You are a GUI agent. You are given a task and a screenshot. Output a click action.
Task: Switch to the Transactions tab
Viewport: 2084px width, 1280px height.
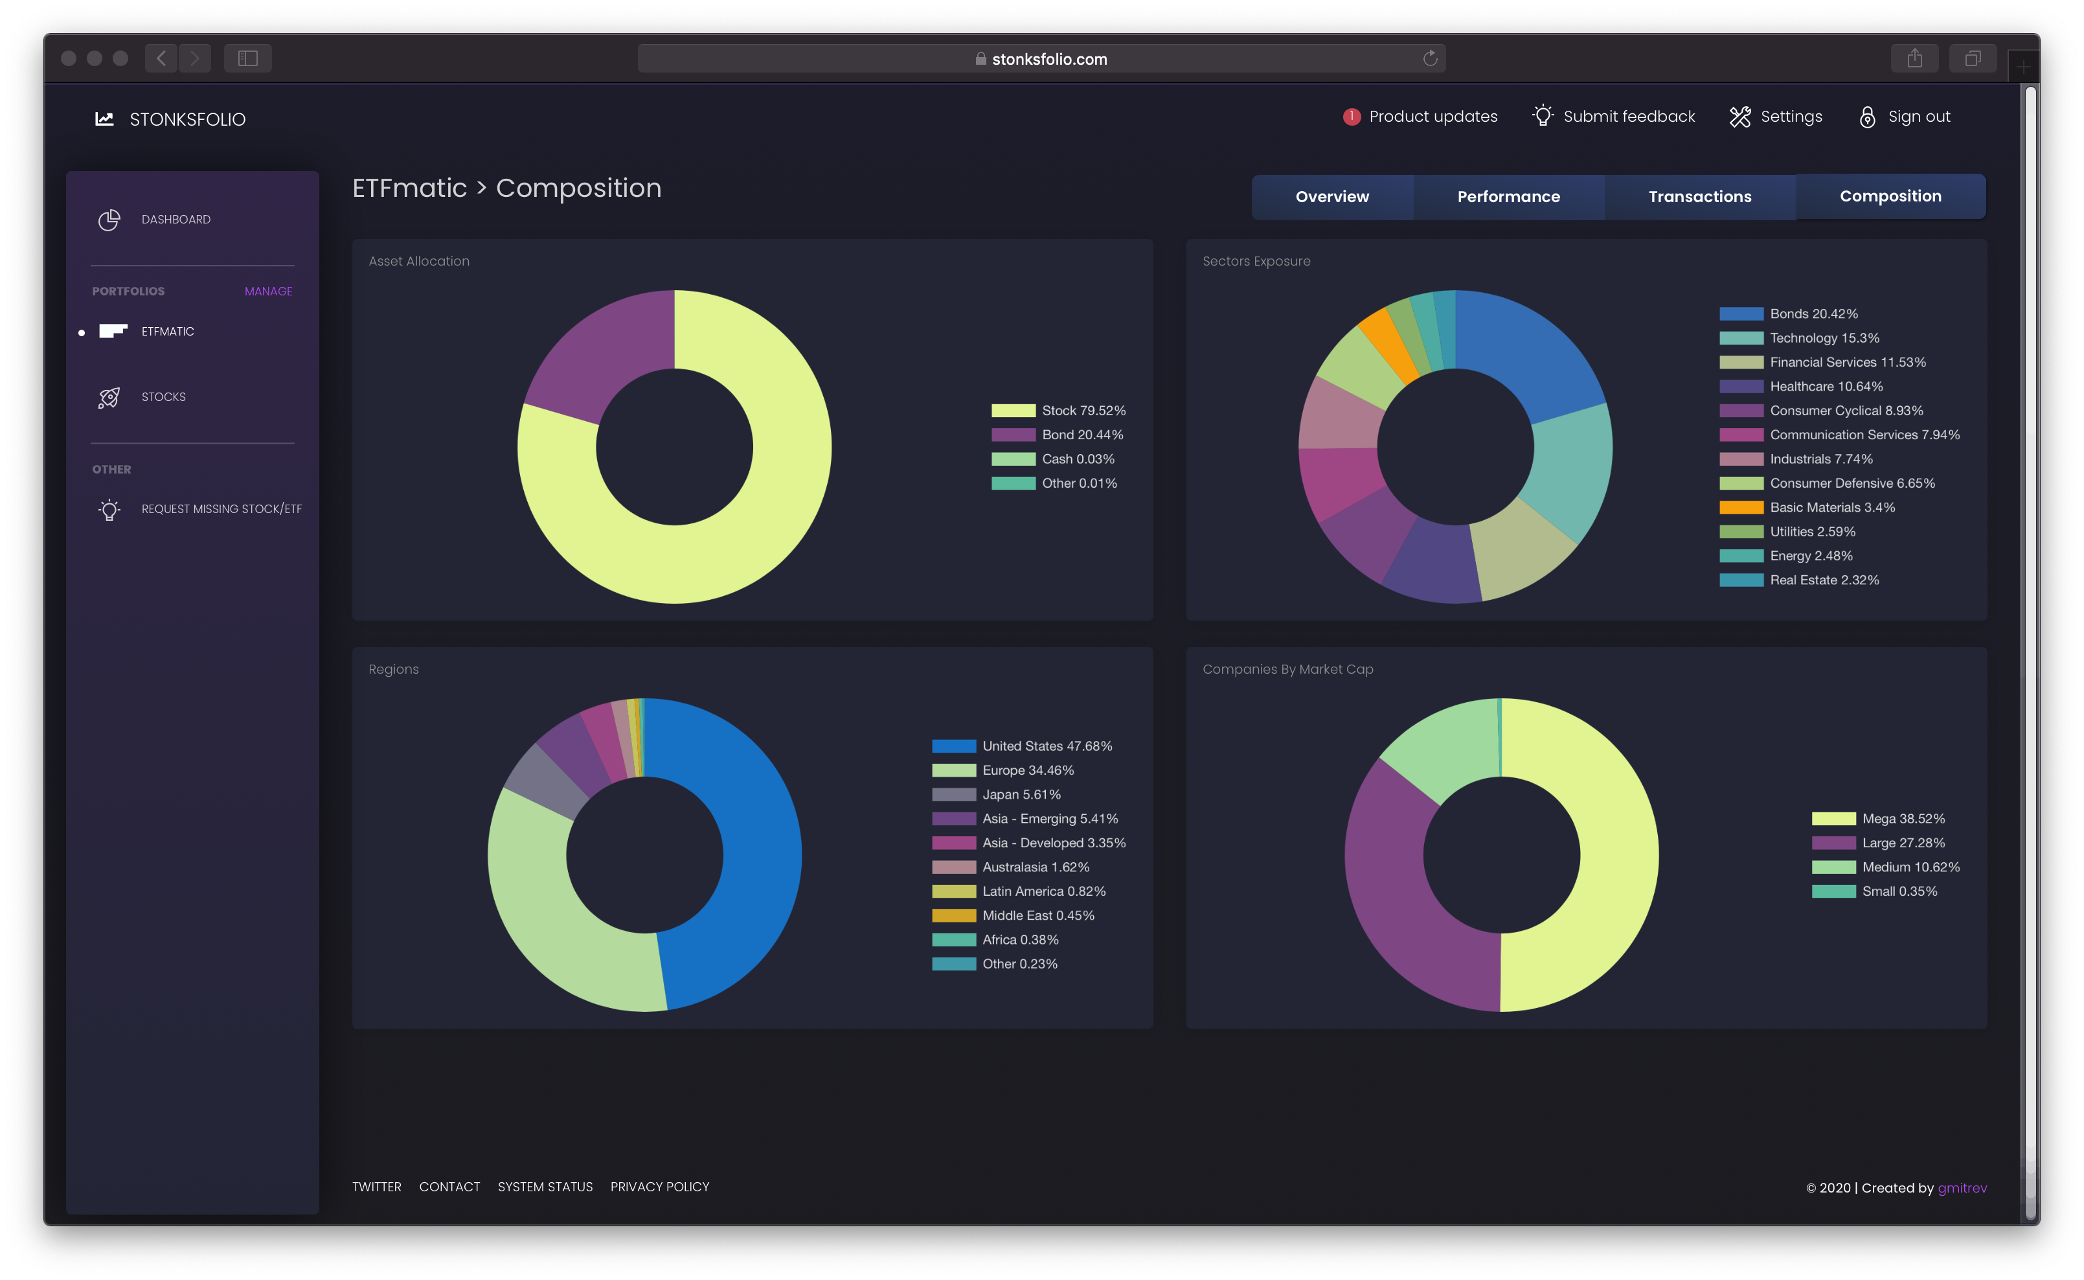(x=1699, y=196)
